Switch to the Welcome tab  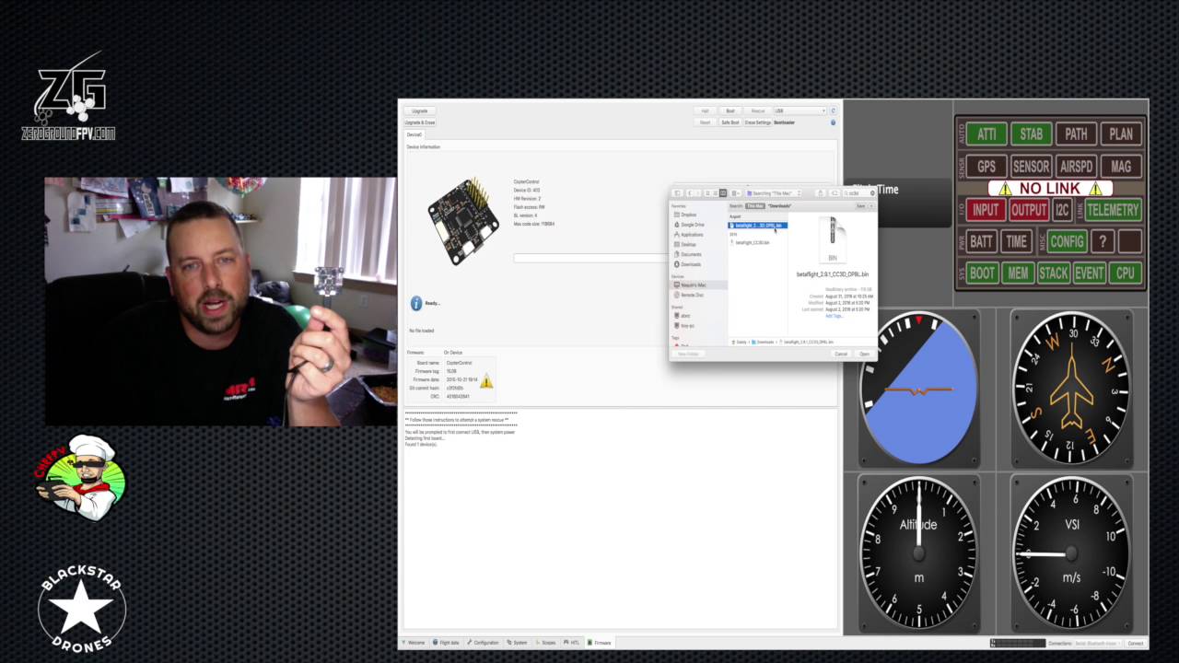click(414, 643)
